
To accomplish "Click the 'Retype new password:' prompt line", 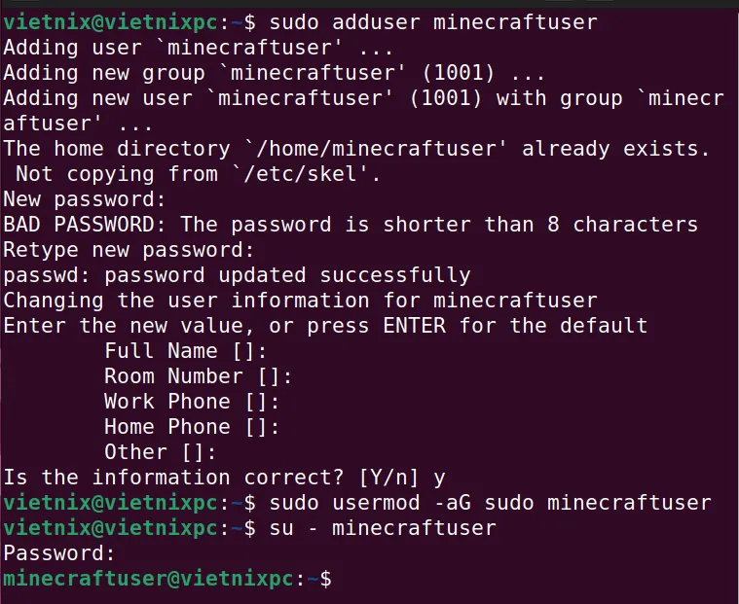I will (x=129, y=250).
